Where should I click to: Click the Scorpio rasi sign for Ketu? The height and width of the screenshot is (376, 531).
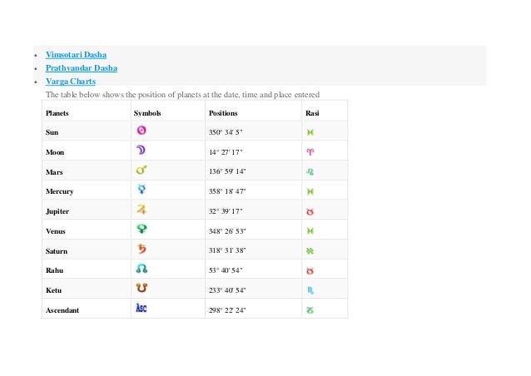coord(310,290)
